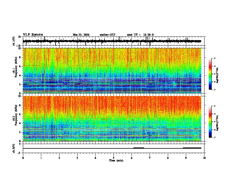This screenshot has height=177, width=230.
Task: Click the ch.2 frequency axis '8' tick label
Action: point(20,105)
